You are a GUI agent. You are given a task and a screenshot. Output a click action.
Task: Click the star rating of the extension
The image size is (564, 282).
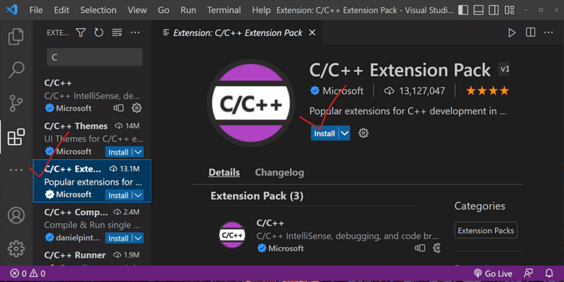[487, 91]
